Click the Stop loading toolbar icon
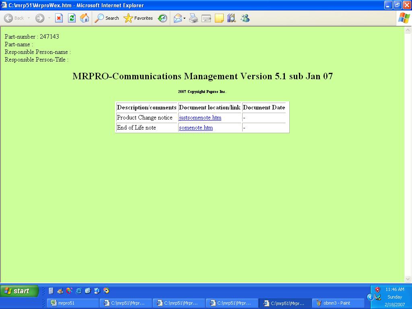Viewport: 412px width, 309px height. click(x=59, y=18)
